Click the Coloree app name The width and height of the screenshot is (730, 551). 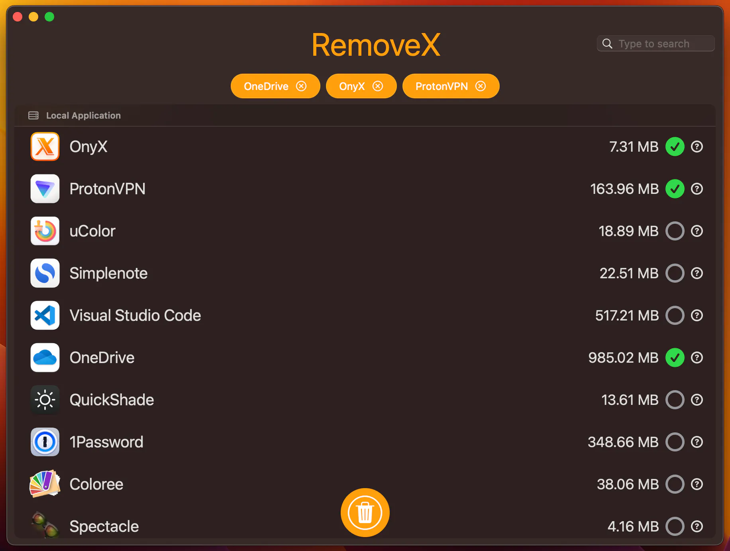tap(96, 484)
